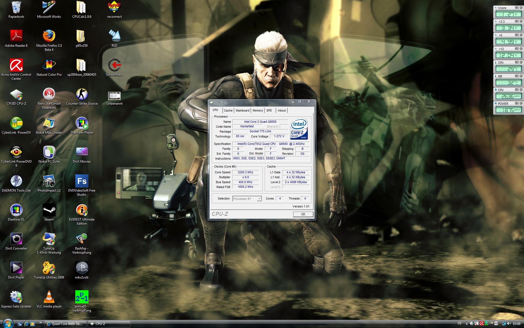Open settings of +12 voltage gadget
The image size is (524, 328).
(x=517, y=49)
